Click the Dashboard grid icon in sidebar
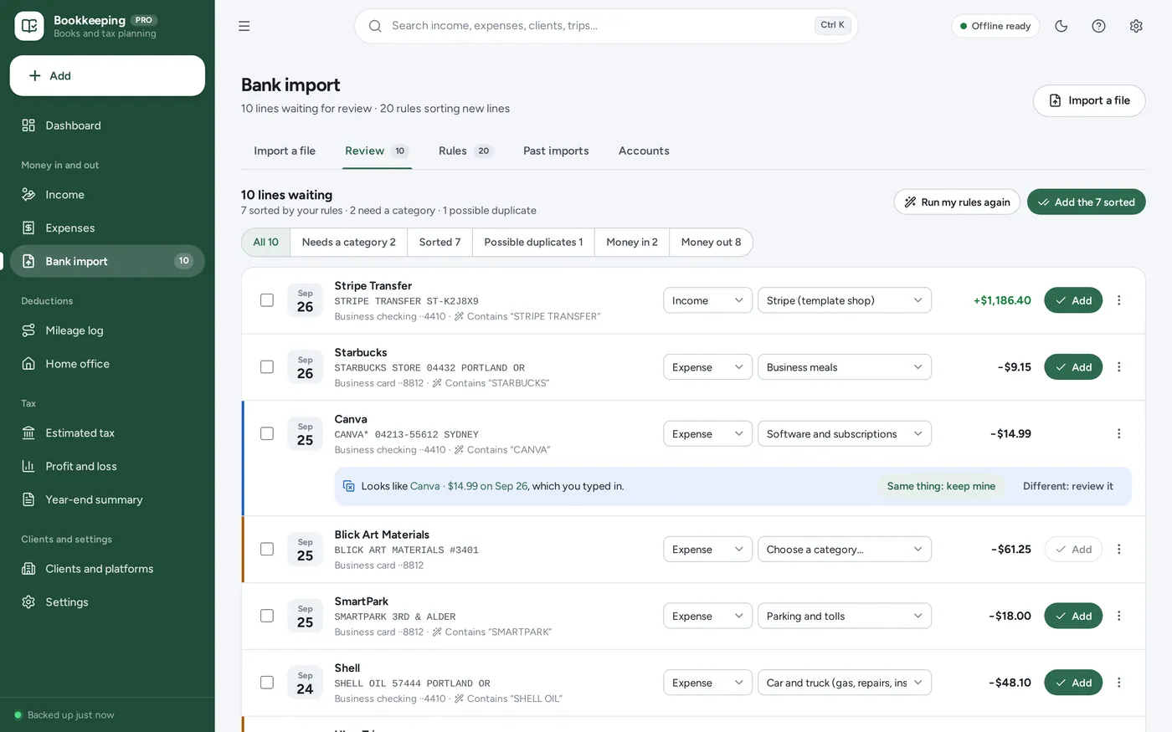 28,125
